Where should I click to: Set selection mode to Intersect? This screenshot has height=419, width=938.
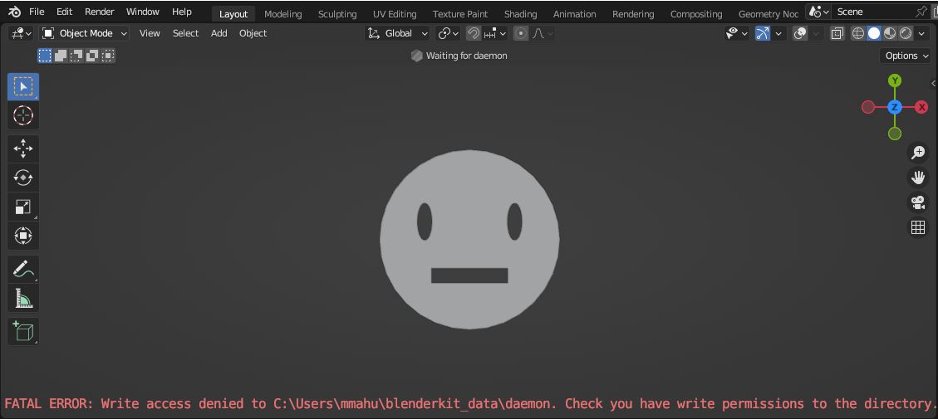(x=108, y=56)
